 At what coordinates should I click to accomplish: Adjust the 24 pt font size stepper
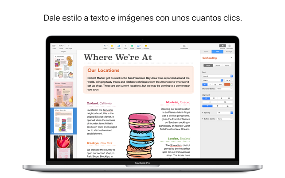(x=232, y=80)
